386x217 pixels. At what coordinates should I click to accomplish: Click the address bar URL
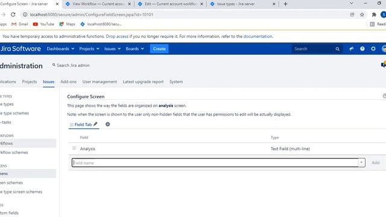coord(91,14)
